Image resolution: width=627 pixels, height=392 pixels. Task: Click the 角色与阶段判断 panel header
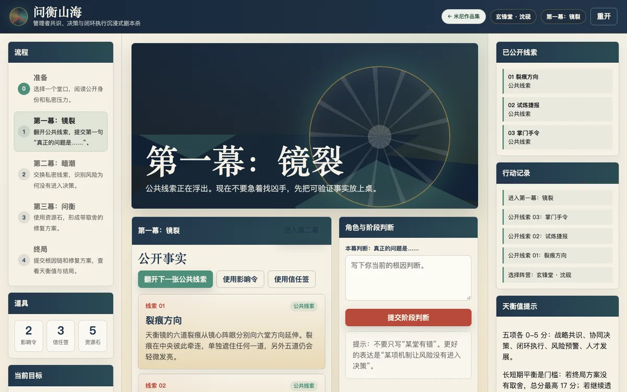(408, 227)
